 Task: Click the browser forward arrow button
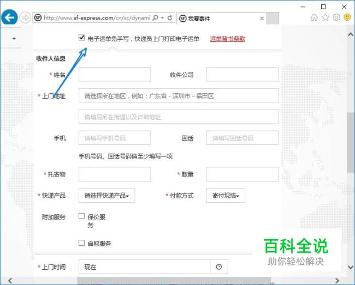click(25, 17)
